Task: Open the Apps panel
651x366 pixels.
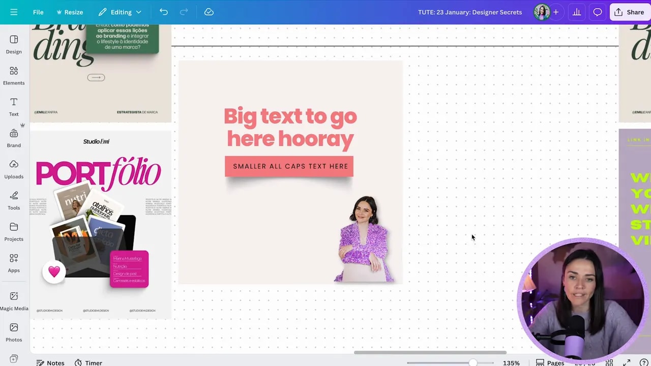Action: [13, 263]
